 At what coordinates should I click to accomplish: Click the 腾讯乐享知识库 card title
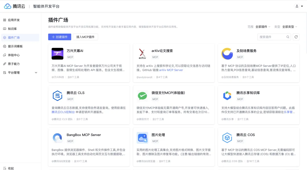point(248,93)
